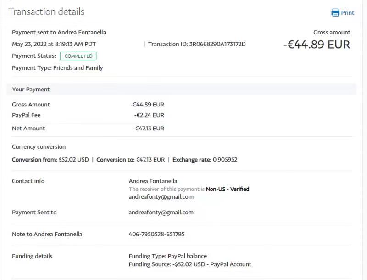Click the Payment Type: Friends and Family text
The image size is (367, 280).
pos(57,68)
